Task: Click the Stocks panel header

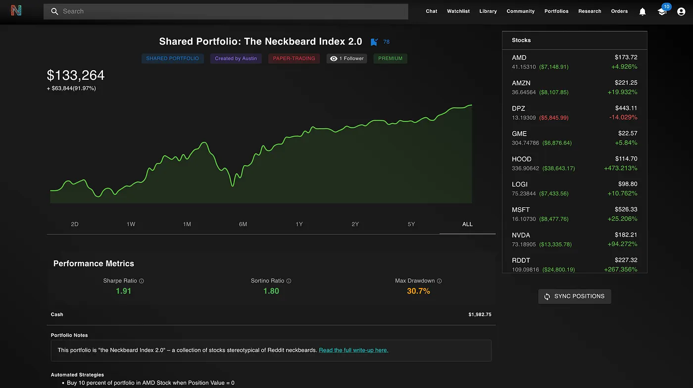Action: [x=575, y=40]
